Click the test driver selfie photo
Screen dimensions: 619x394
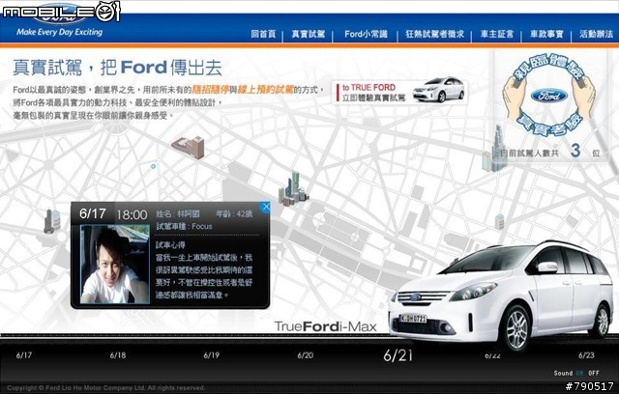coord(115,264)
